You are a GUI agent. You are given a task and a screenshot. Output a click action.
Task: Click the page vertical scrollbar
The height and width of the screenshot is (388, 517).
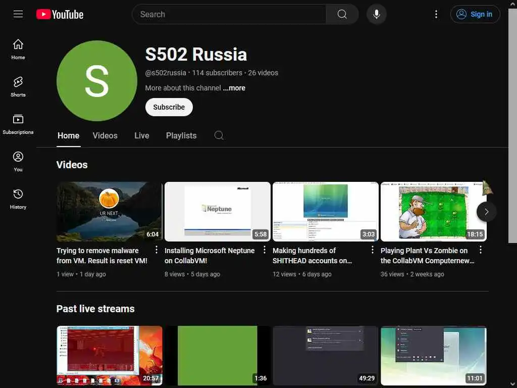coord(512,126)
